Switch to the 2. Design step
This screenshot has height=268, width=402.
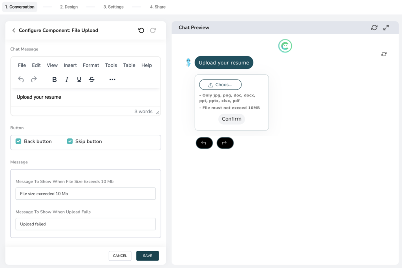click(x=69, y=7)
